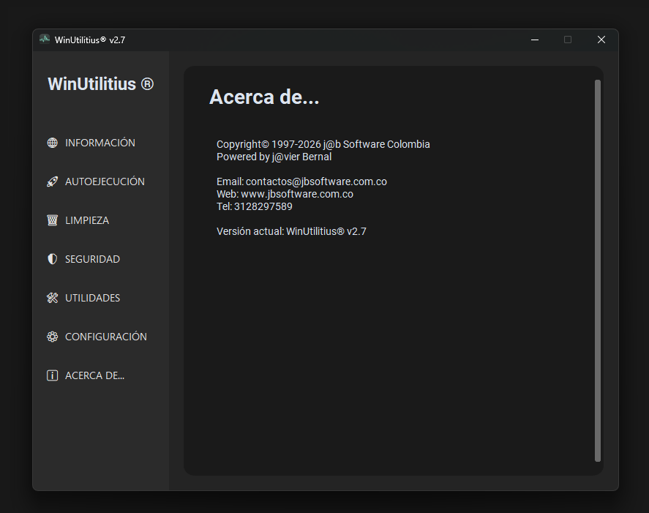This screenshot has width=649, height=513.
Task: Switch to the SEGURIDAD menu label
Action: [92, 259]
